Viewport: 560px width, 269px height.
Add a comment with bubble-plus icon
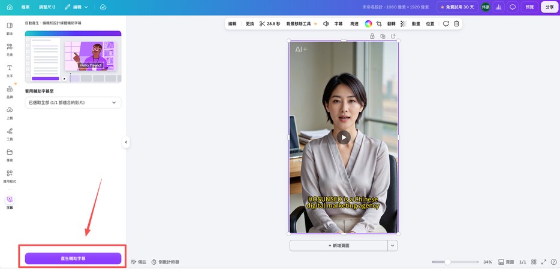tap(445, 24)
